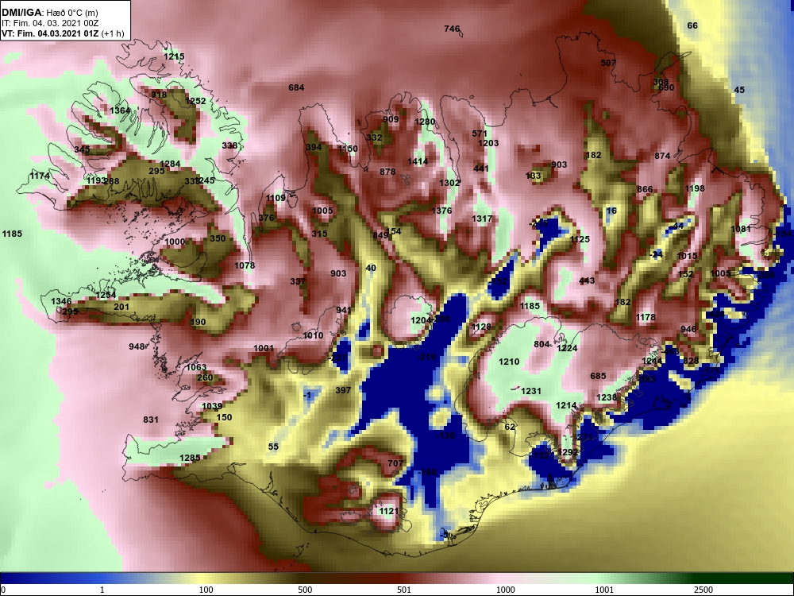Image resolution: width=794 pixels, height=596 pixels.
Task: Click the map value '1063'
Action: click(196, 367)
